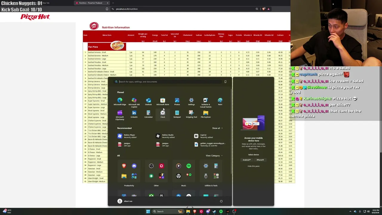
Task: Expand the View: Category dropdown
Action: 214,156
